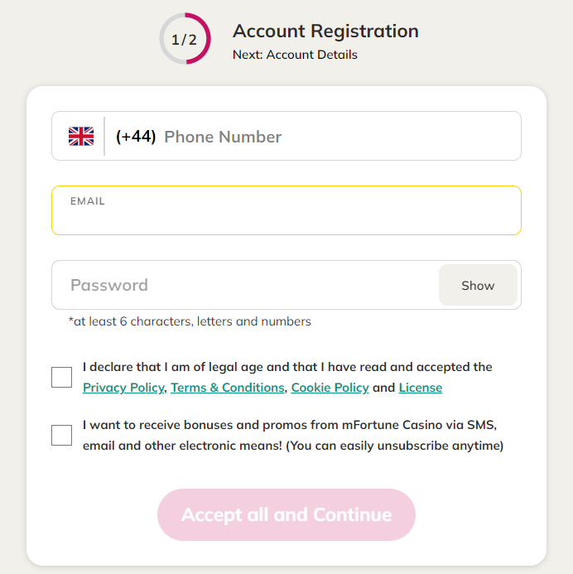
Task: Click the small EMAIL floating label
Action: 88,201
